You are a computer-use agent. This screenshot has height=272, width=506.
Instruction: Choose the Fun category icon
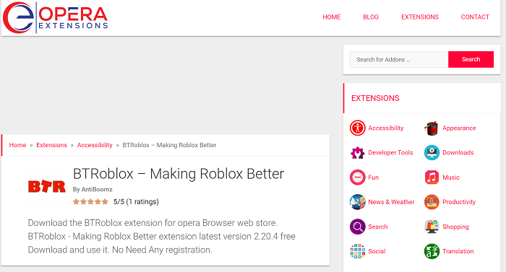tap(357, 177)
